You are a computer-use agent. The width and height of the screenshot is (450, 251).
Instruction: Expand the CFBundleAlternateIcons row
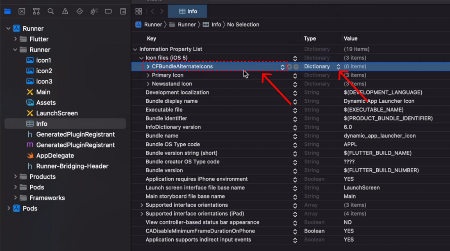(x=148, y=67)
